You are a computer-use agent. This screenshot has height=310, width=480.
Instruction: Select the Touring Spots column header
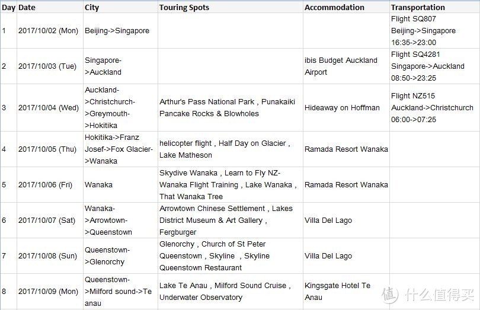230,7
